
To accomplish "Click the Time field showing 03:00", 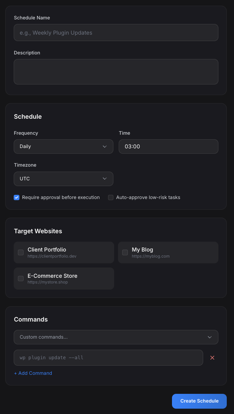I will coord(169,146).
